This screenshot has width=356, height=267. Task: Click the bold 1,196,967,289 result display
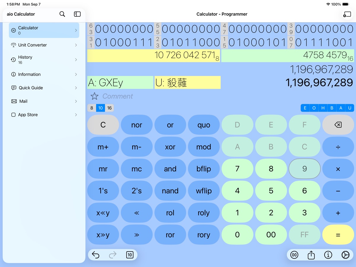pos(319,82)
